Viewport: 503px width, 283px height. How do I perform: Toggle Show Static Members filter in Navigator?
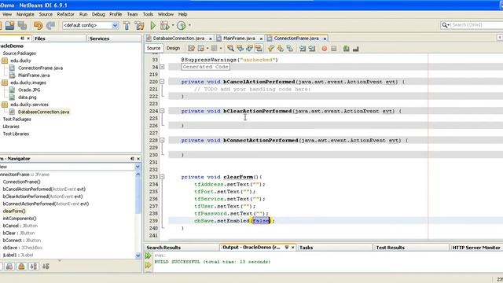(33, 266)
